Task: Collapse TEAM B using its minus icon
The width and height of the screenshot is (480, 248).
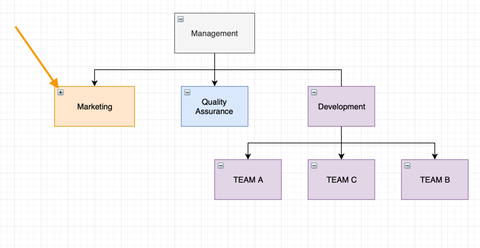Action: click(x=407, y=166)
